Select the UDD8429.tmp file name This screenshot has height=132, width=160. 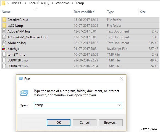click(17, 66)
